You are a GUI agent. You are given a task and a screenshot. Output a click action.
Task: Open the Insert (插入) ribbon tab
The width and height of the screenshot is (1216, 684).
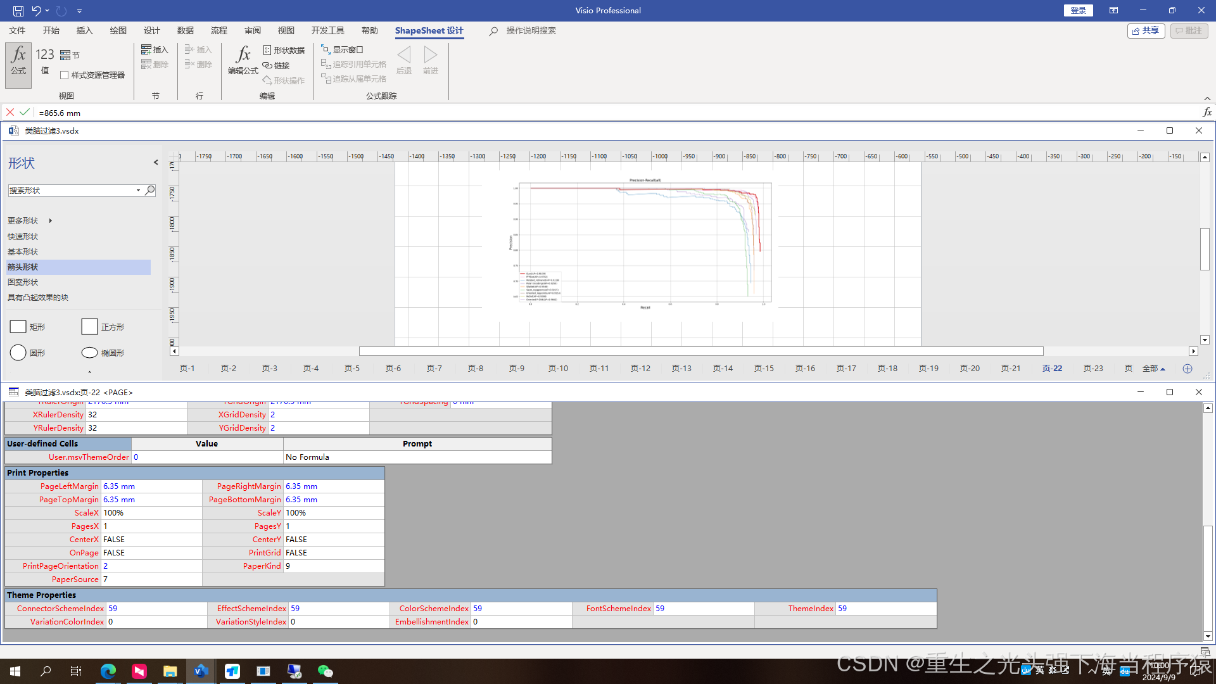(x=84, y=30)
